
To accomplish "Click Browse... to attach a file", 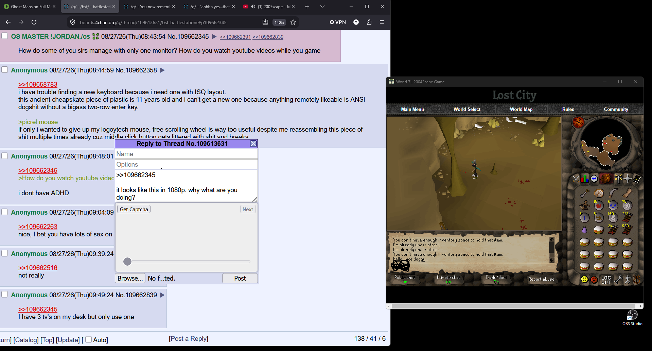I will (x=130, y=278).
